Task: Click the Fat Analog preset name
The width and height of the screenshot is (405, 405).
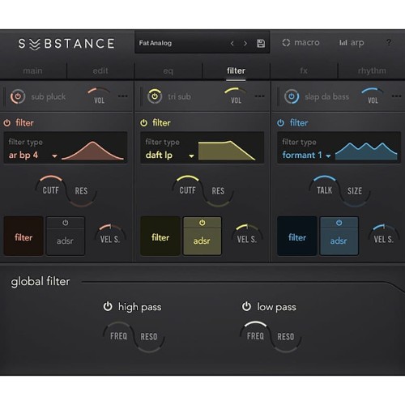Action: coord(156,43)
